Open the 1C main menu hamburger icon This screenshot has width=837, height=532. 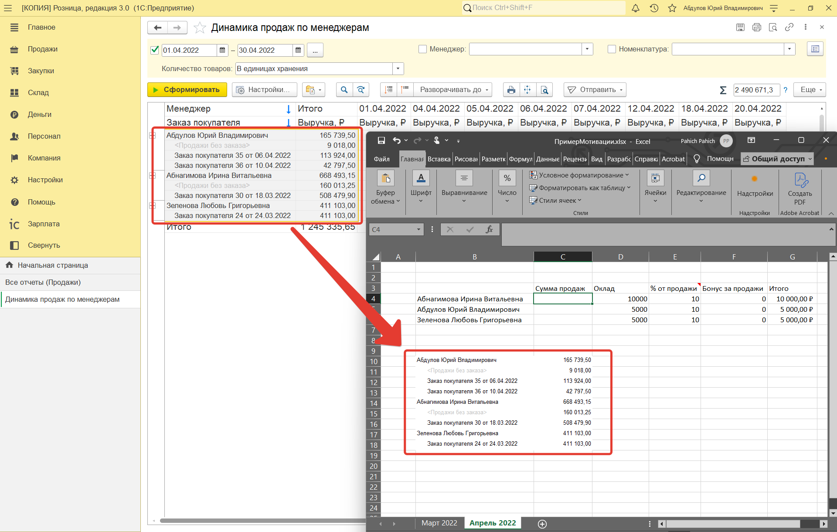(x=8, y=8)
